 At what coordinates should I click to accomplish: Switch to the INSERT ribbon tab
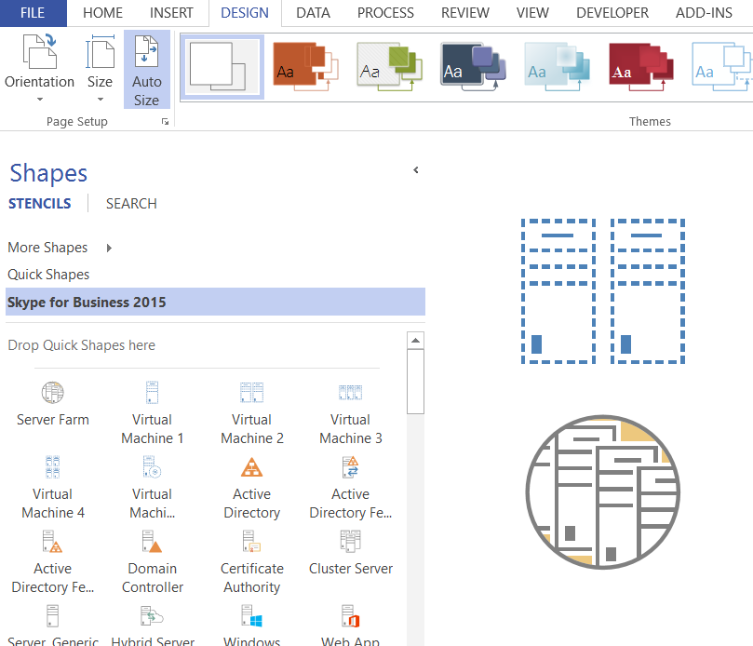171,13
